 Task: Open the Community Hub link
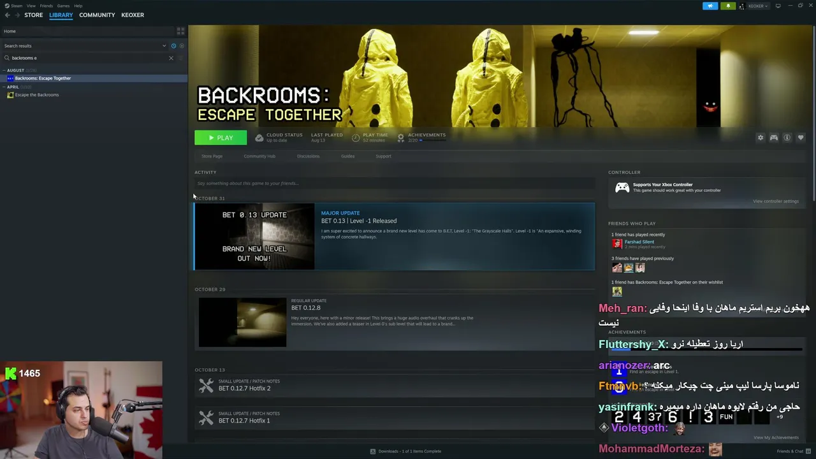(259, 156)
